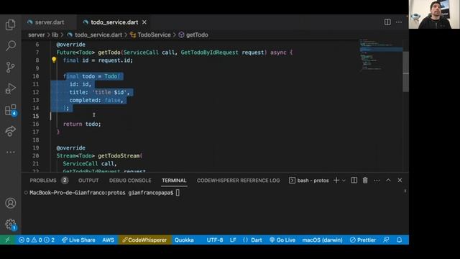The width and height of the screenshot is (460, 259).
Task: Split the terminal pane
Action: 354,181
